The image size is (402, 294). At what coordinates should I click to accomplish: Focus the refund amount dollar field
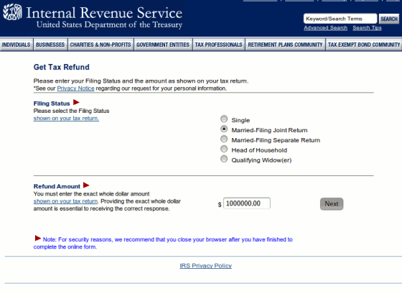coord(247,203)
